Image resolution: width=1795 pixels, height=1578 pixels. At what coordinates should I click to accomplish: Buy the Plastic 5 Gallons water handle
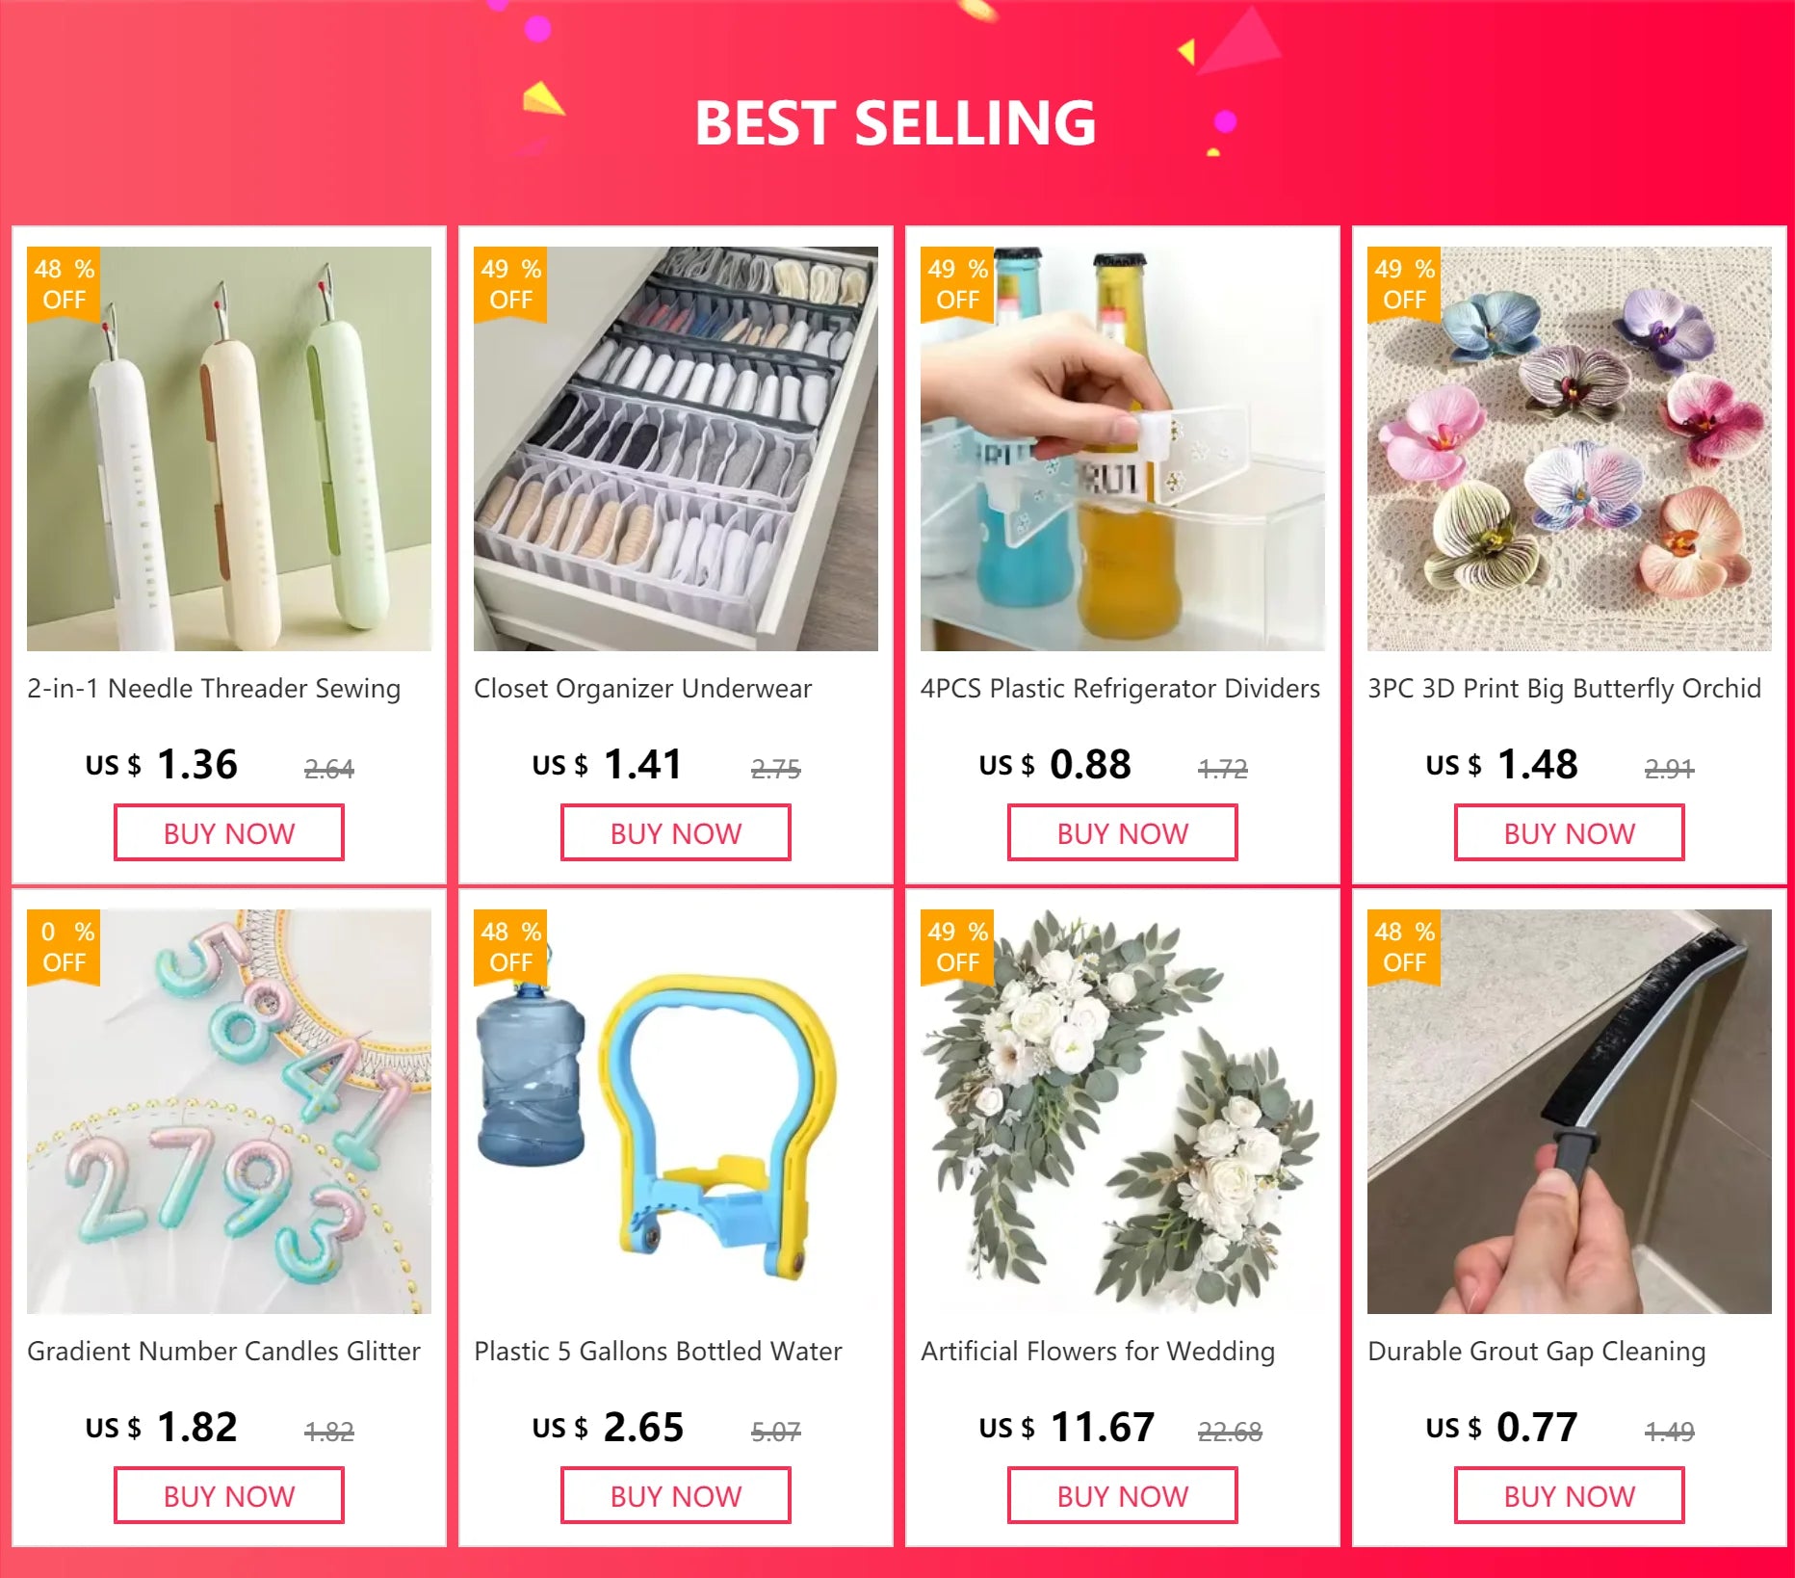coord(676,1496)
